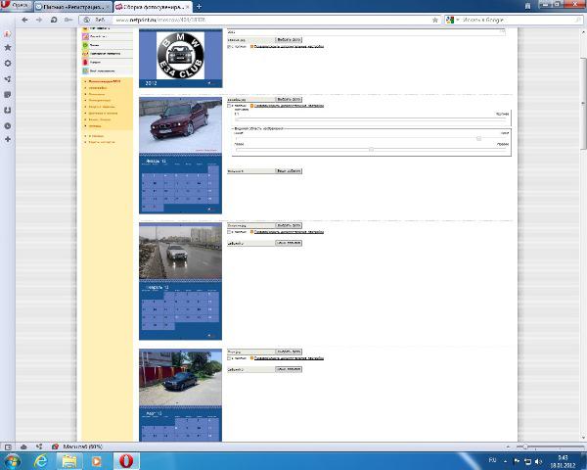Click the password wand key icon

tap(68, 20)
